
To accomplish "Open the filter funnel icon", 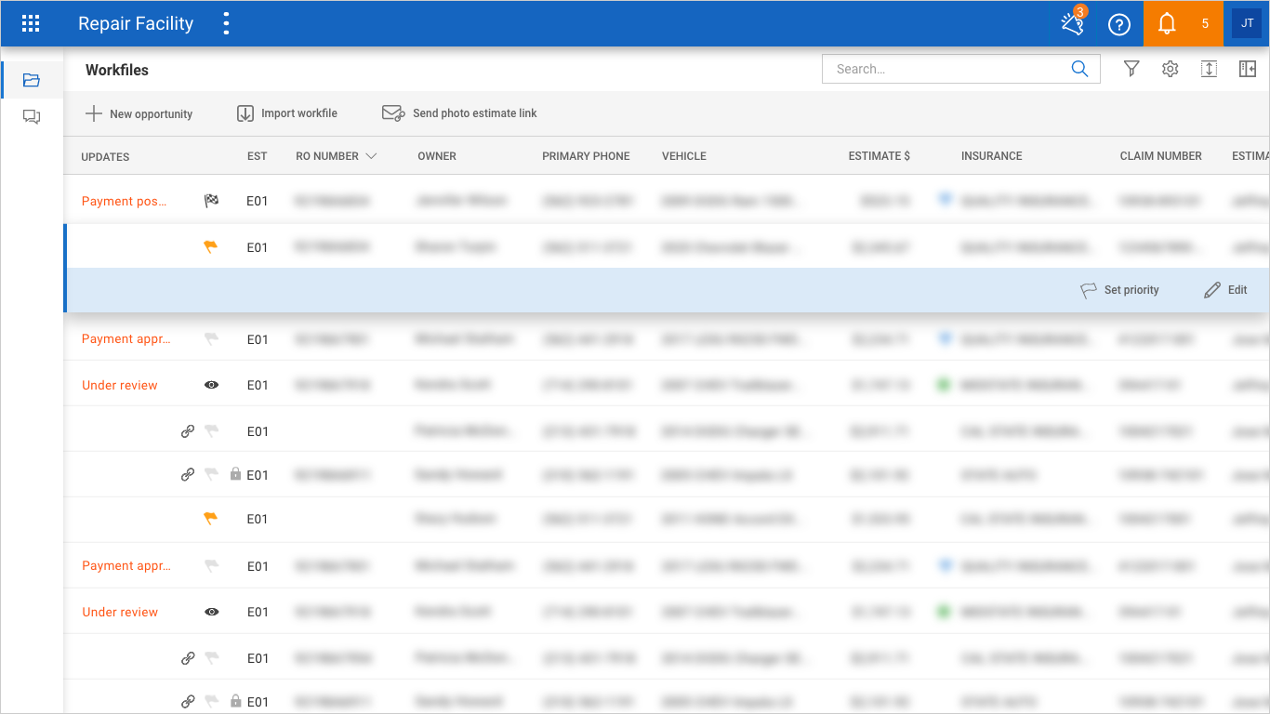I will (x=1131, y=69).
